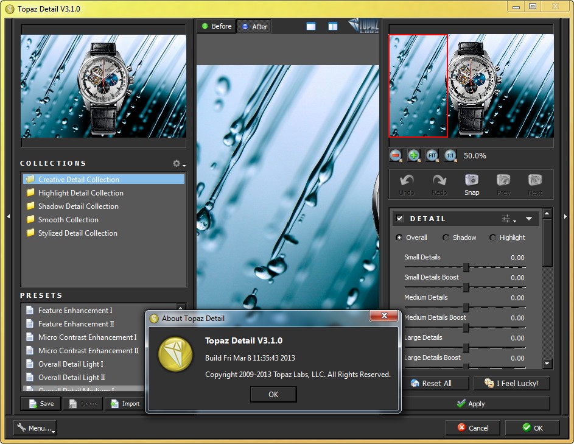Click the Small Details slider handle
574x444 pixels.
(466, 267)
